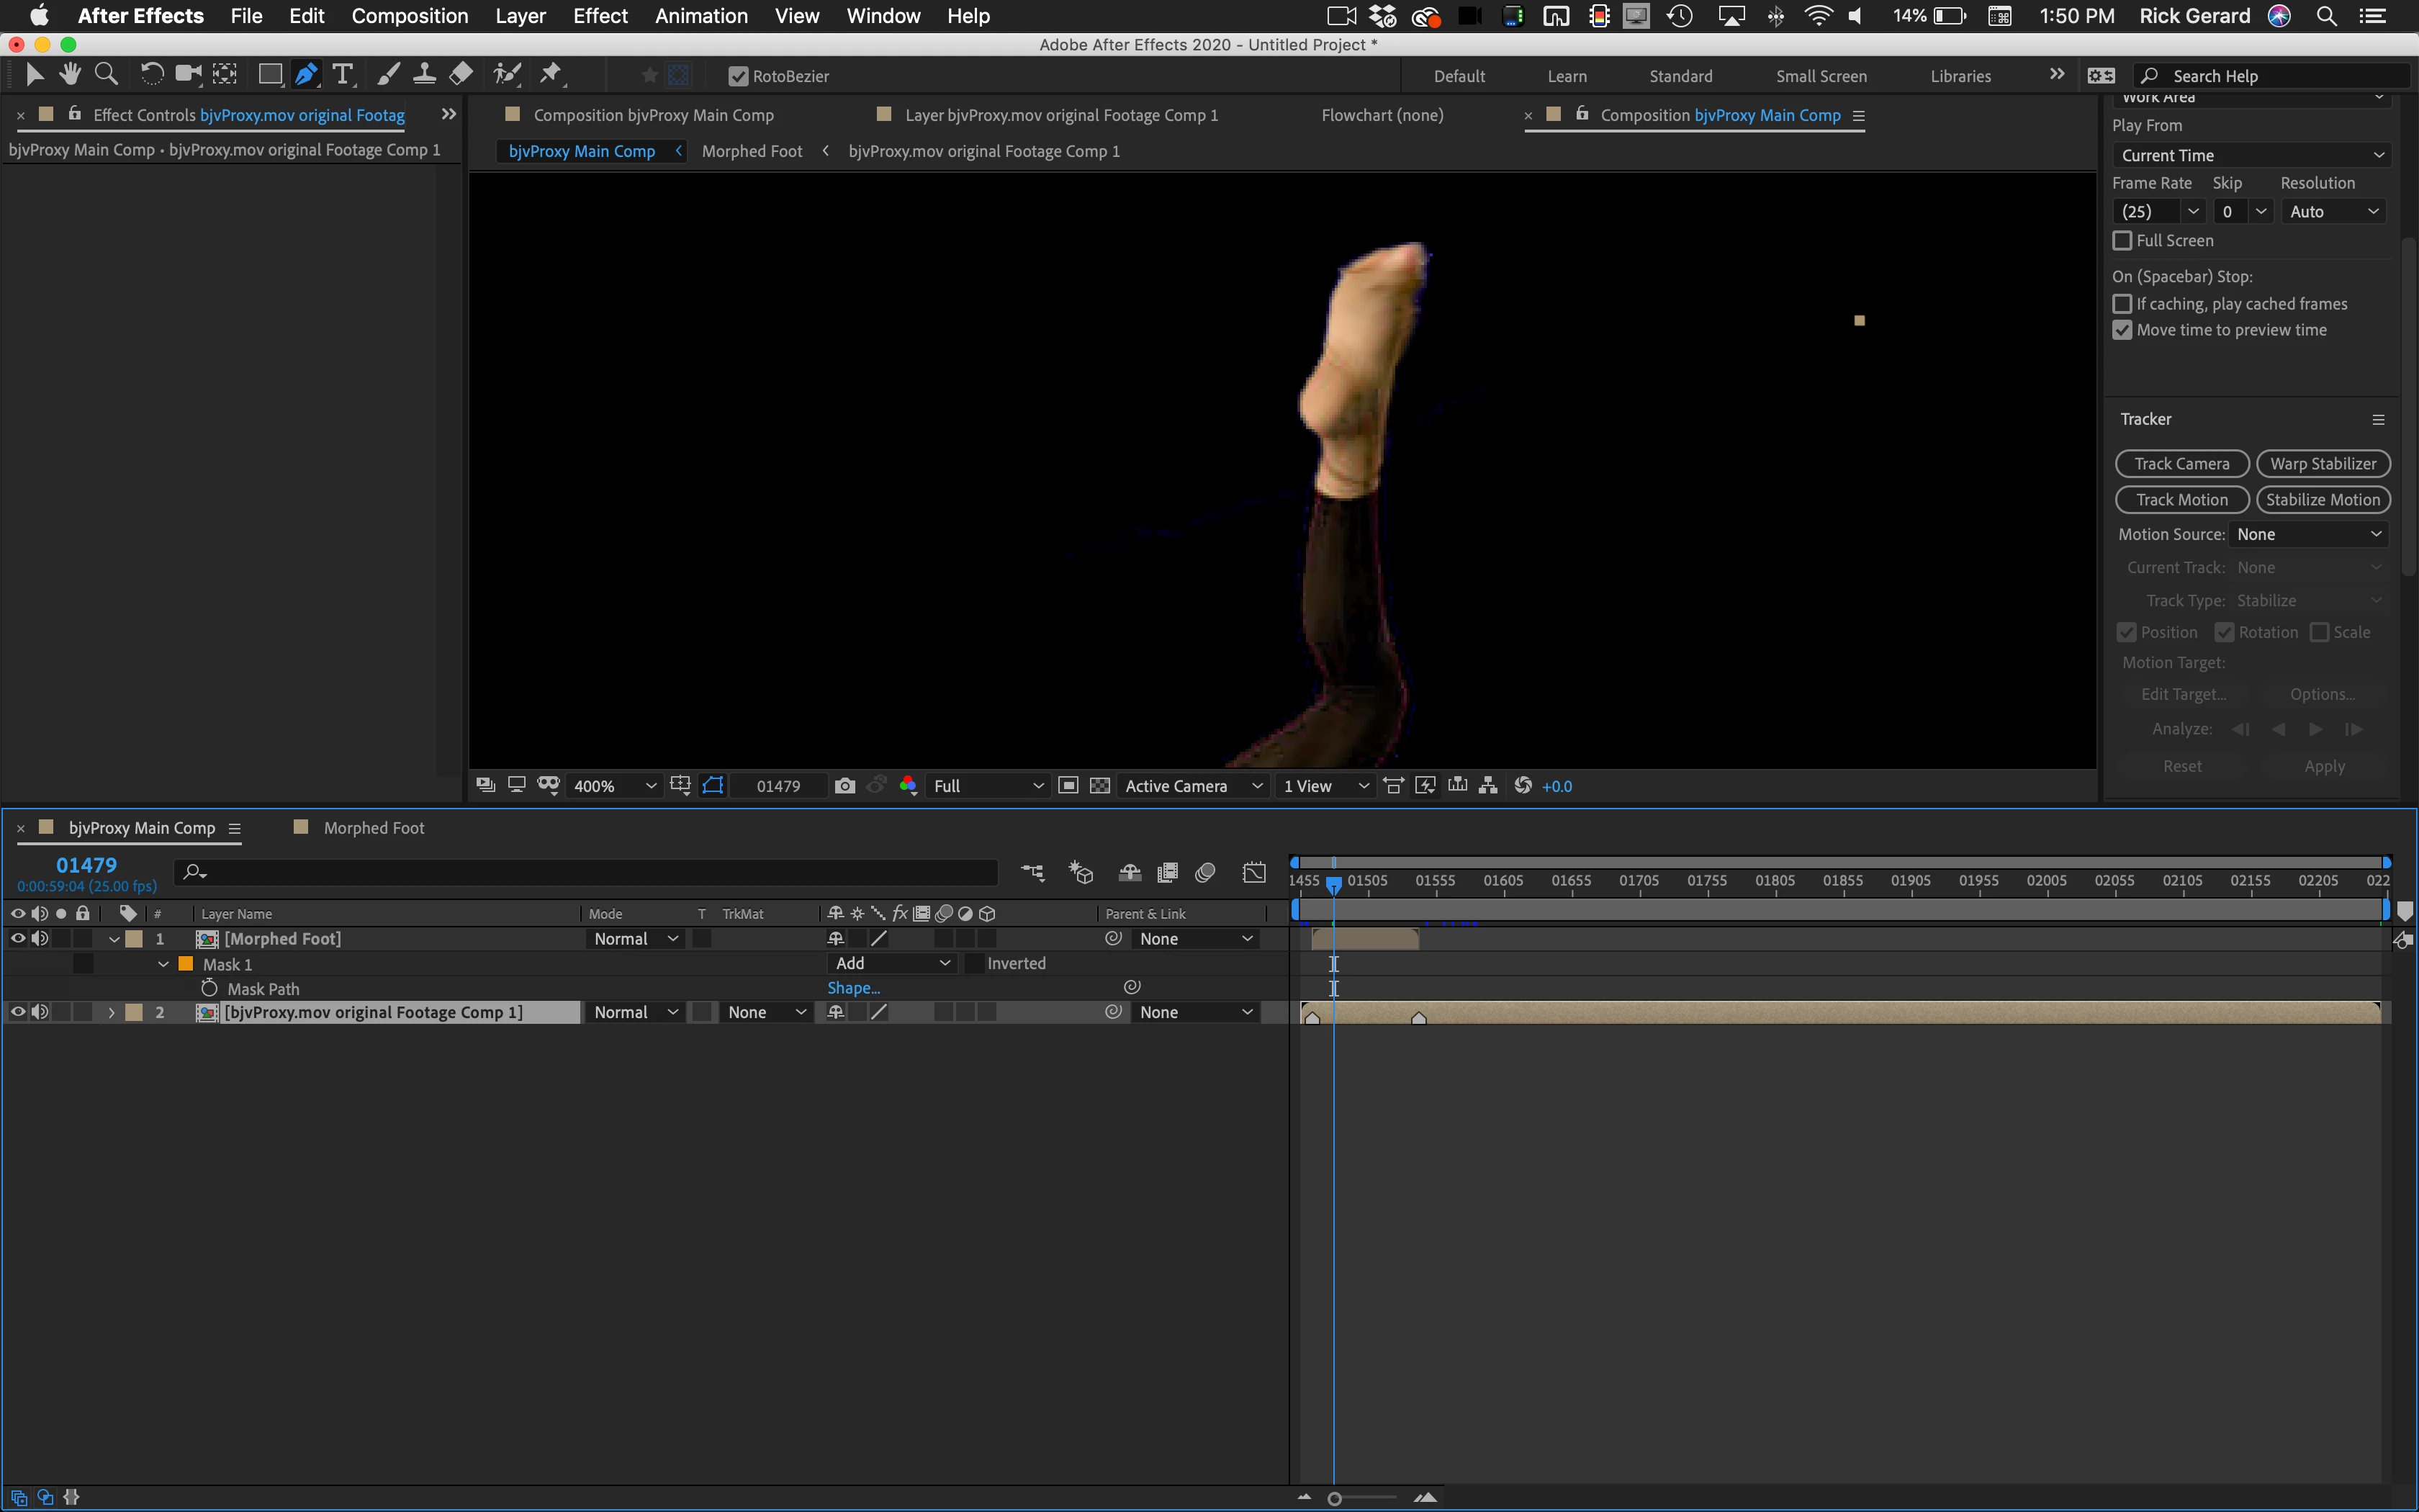Click the Track Camera button
Viewport: 2419px width, 1512px height.
(2181, 464)
